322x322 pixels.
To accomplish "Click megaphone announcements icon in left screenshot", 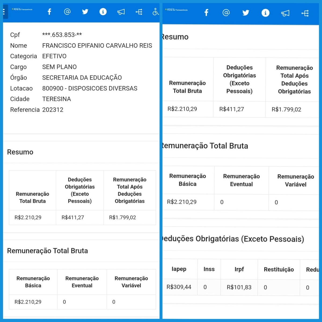I will [121, 12].
